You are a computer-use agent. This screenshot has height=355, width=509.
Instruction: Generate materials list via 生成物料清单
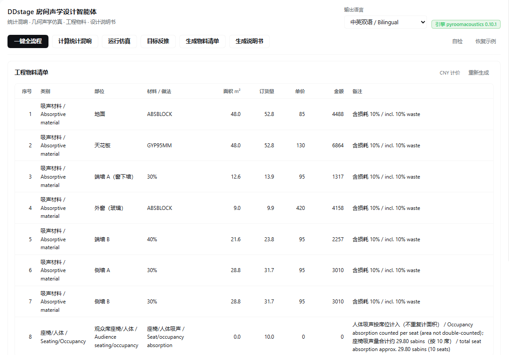pos(202,41)
